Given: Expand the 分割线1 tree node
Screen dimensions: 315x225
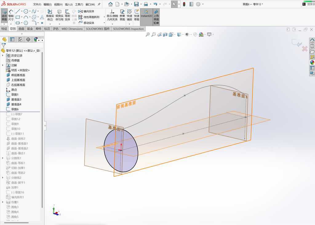Looking at the screenshot, I should 2,158.
